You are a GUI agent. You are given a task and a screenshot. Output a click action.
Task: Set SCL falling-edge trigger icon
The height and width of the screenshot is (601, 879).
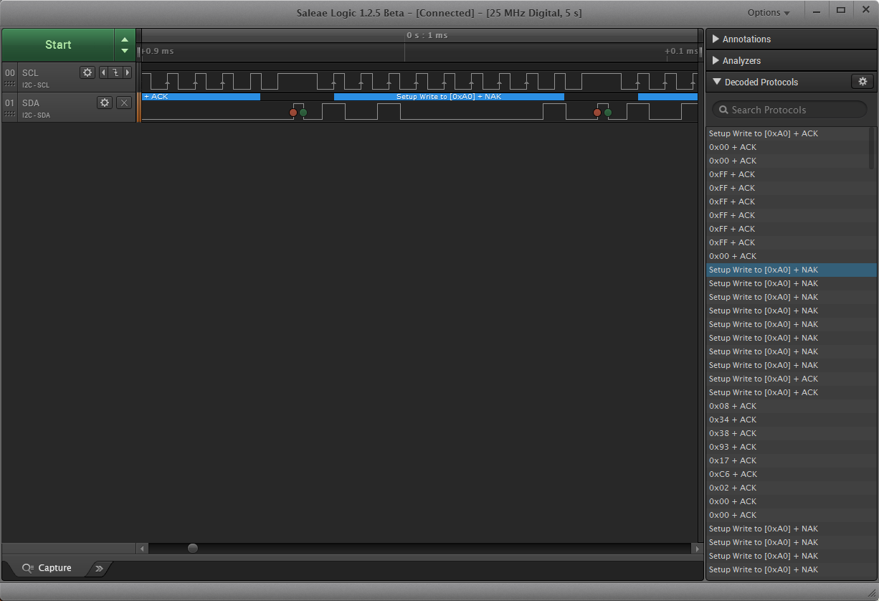pos(115,72)
